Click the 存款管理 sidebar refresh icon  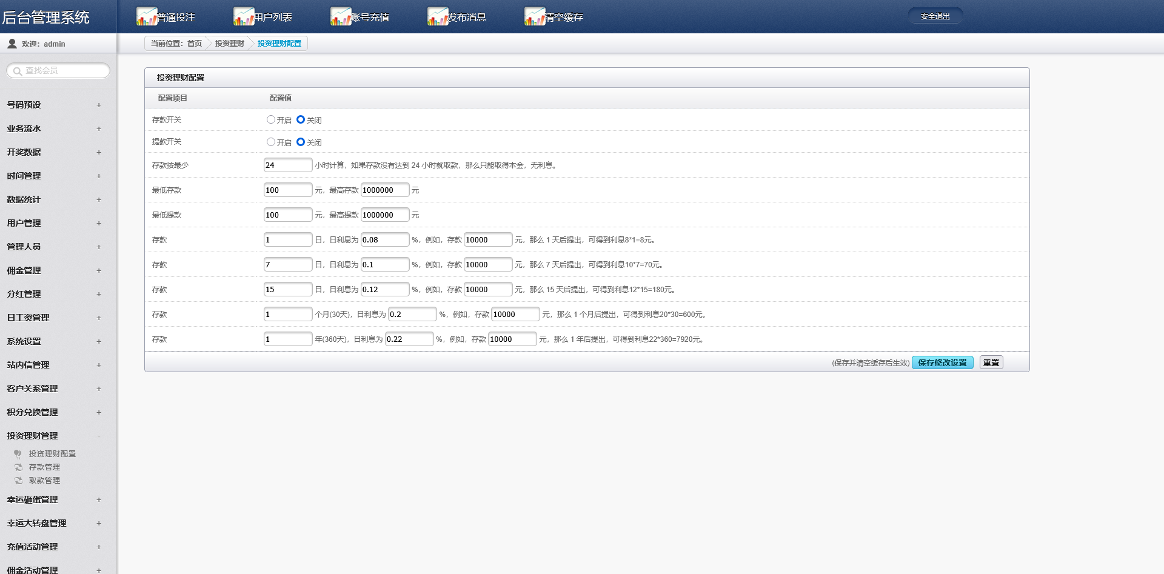pos(19,467)
